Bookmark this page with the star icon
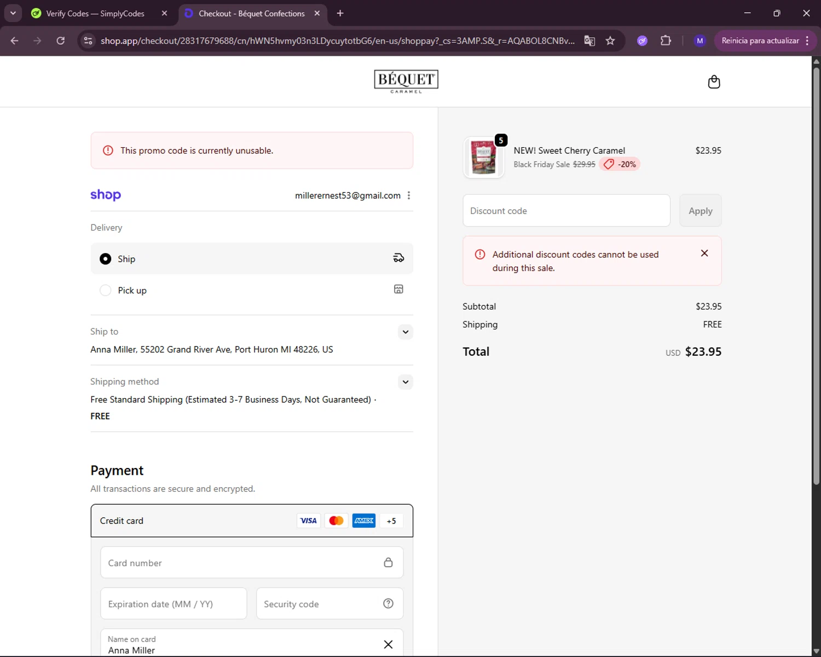The image size is (821, 657). 610,41
